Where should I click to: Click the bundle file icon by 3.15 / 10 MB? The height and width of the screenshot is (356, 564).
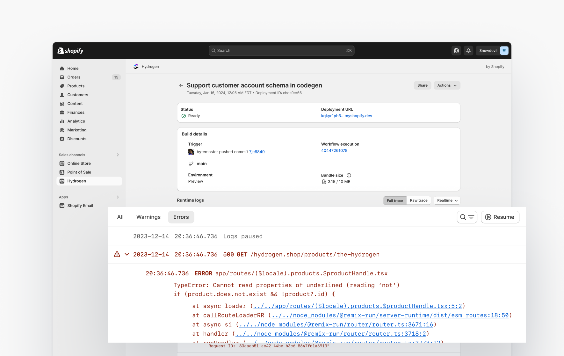[x=324, y=182]
